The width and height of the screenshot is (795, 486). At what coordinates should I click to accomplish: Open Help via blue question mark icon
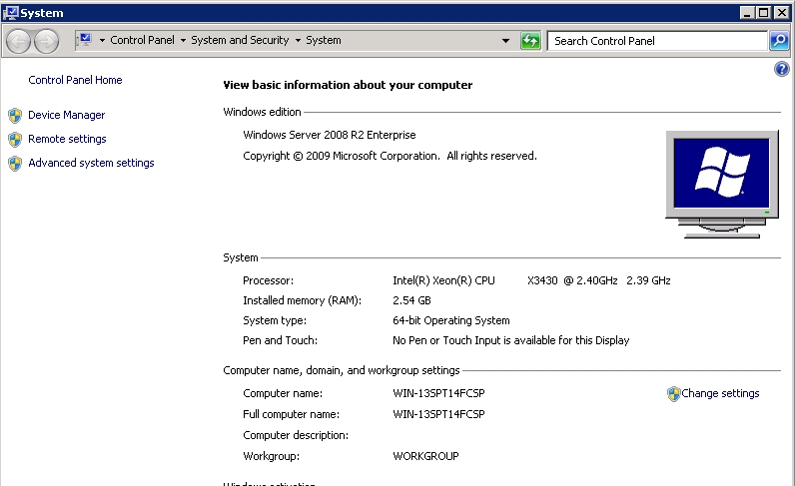click(x=782, y=69)
